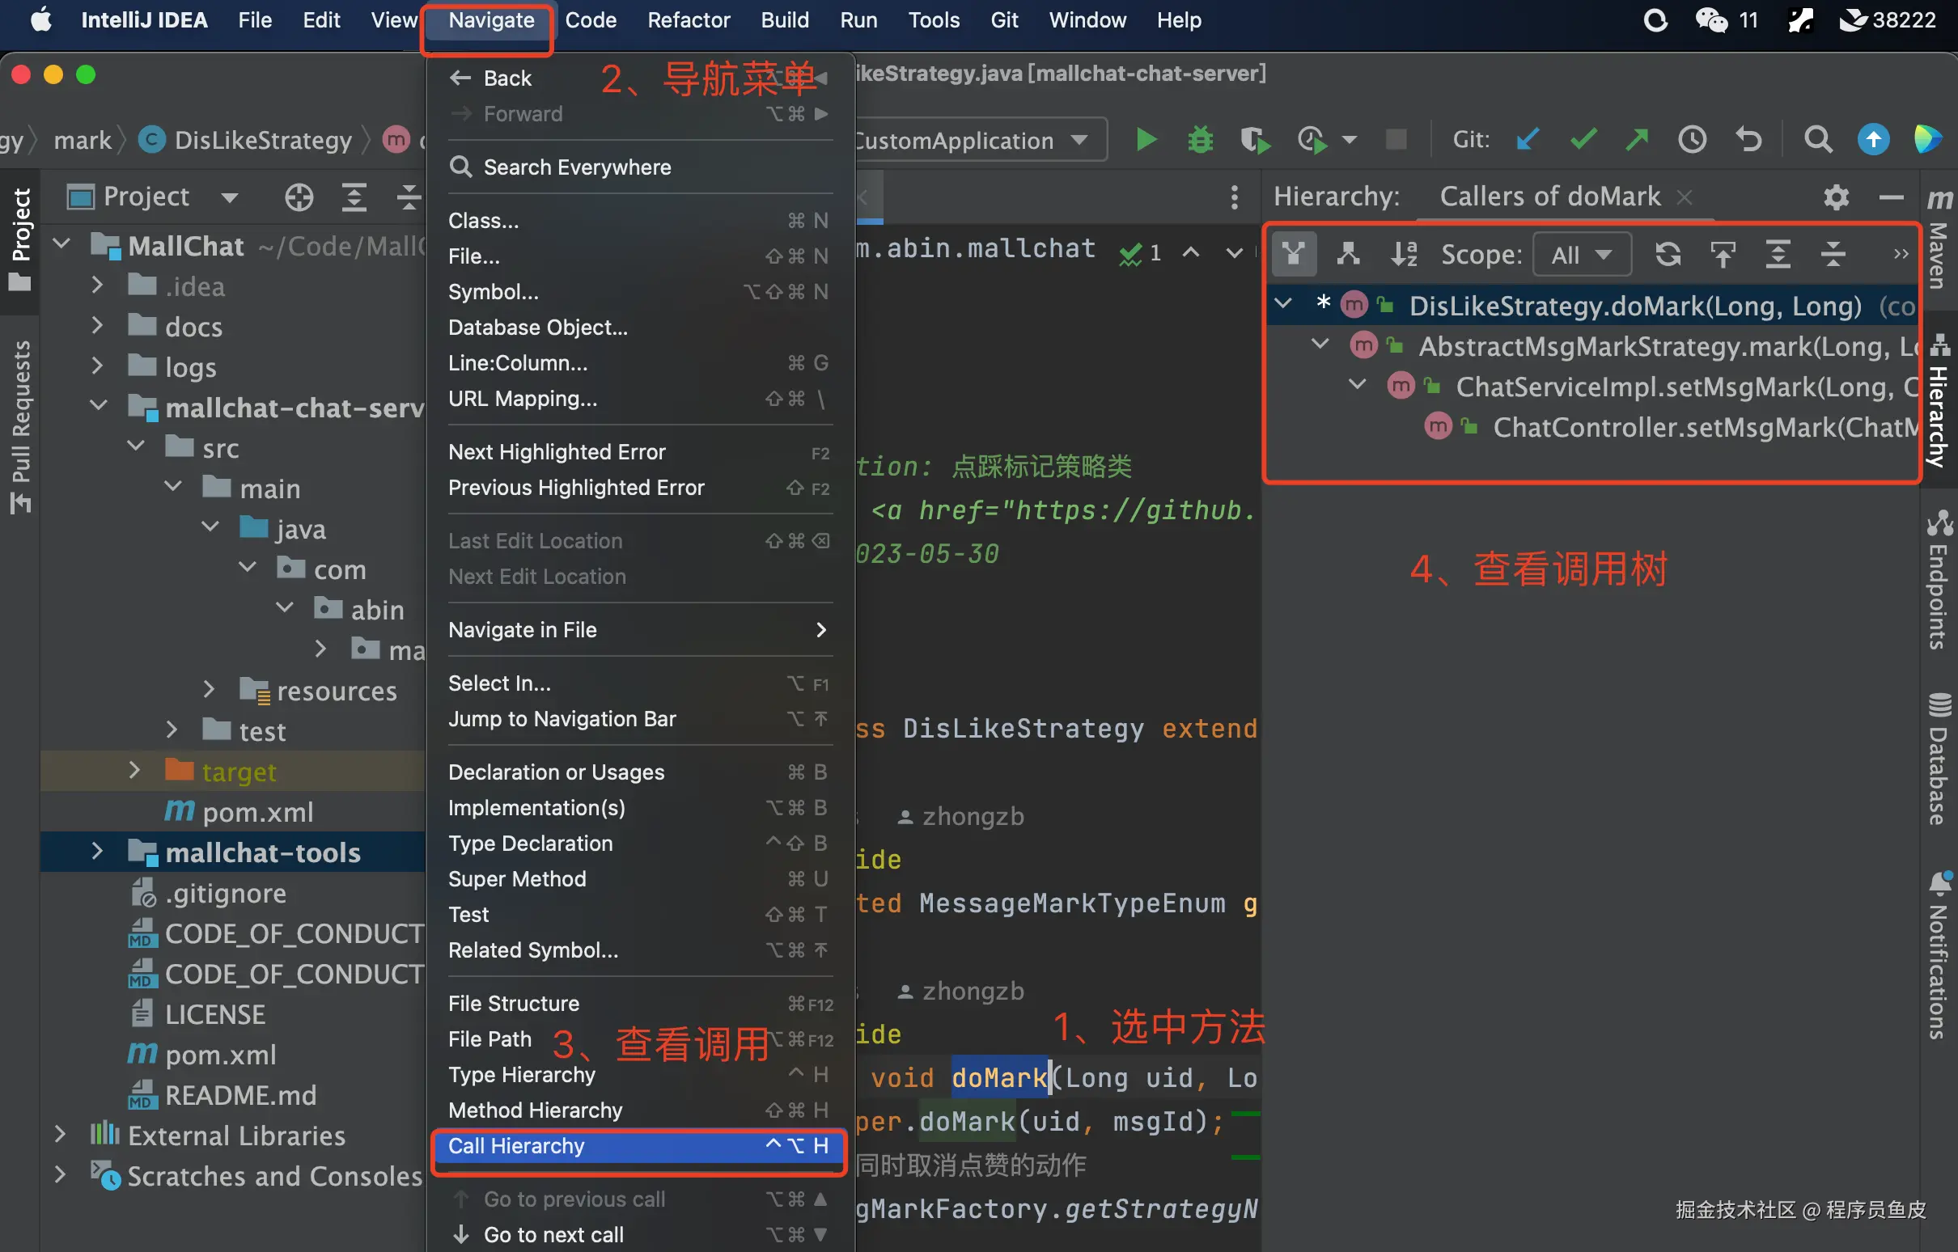Open Git history clock icon
The height and width of the screenshot is (1252, 1958).
click(1692, 140)
